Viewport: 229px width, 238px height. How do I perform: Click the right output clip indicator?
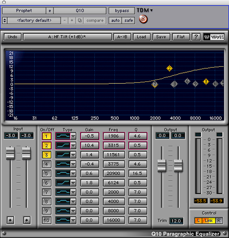click(219, 135)
